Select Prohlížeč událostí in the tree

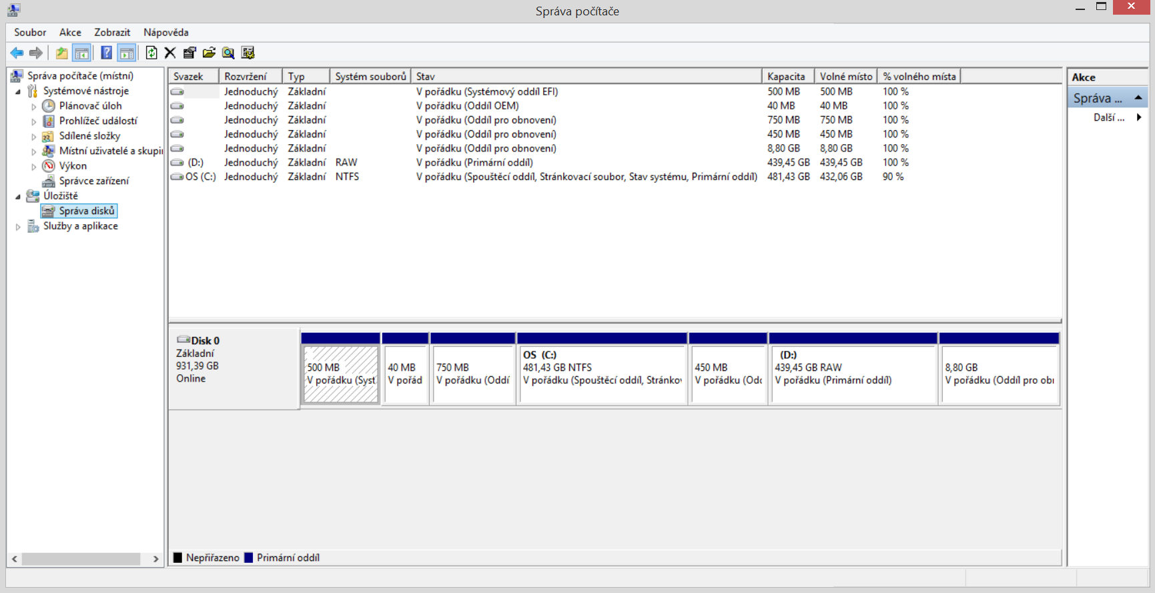click(x=98, y=121)
